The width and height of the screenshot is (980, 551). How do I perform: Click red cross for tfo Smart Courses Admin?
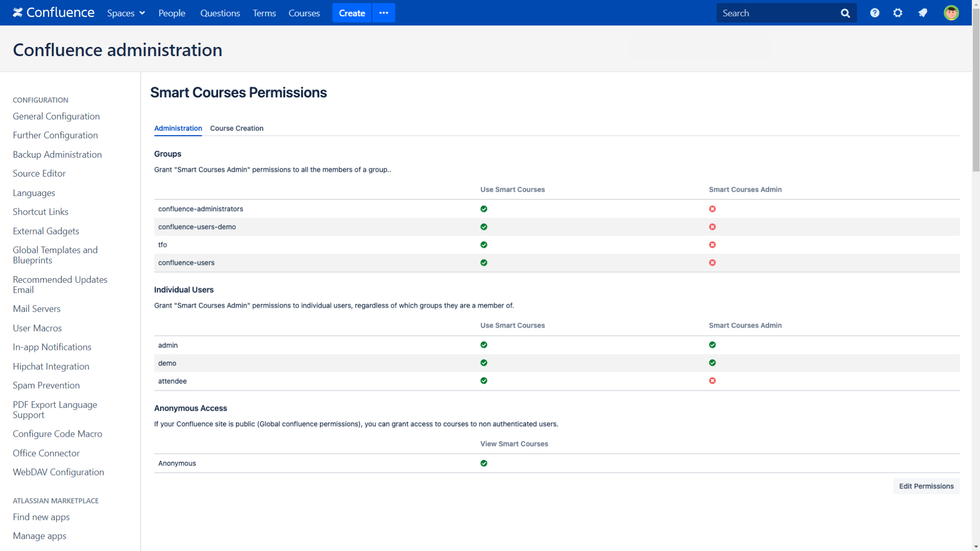(713, 245)
